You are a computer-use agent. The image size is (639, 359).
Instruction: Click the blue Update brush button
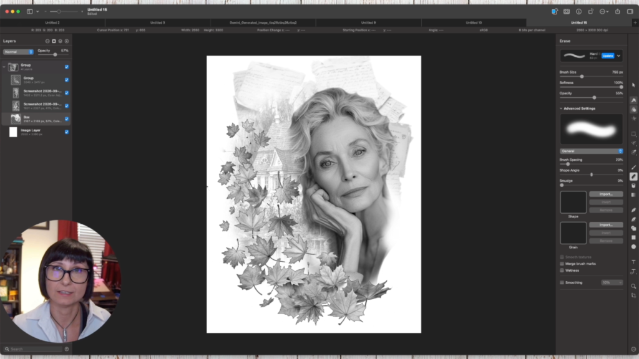608,55
